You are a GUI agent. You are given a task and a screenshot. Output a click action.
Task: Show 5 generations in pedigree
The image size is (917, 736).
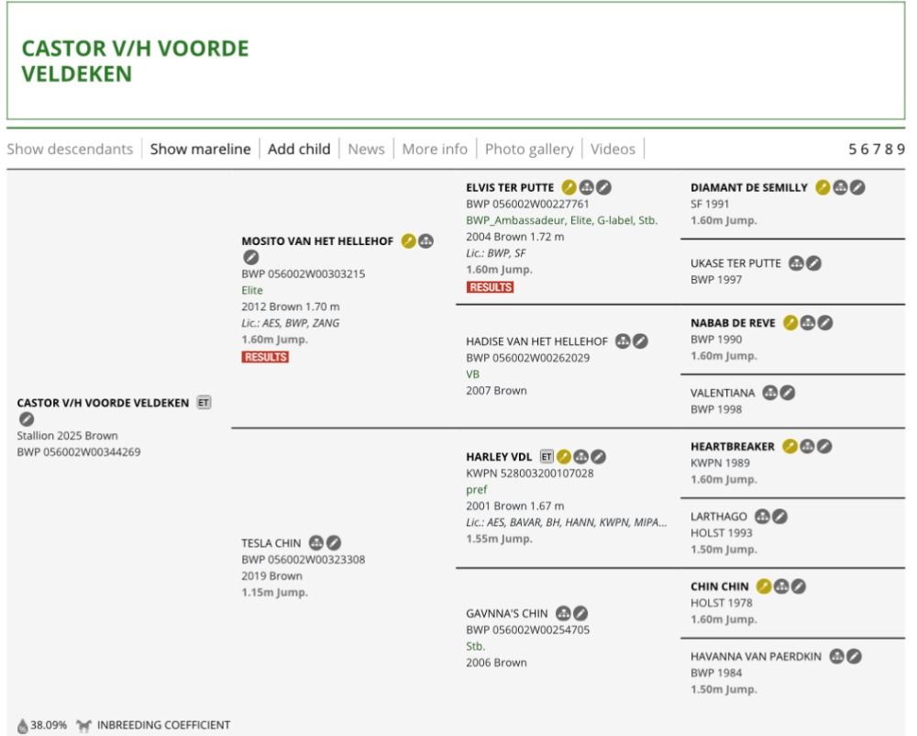coord(853,150)
